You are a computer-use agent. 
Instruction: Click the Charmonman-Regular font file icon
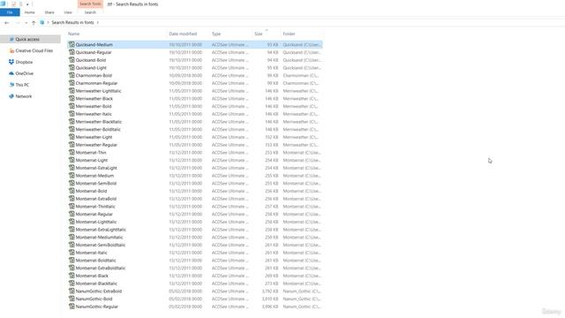coord(72,83)
